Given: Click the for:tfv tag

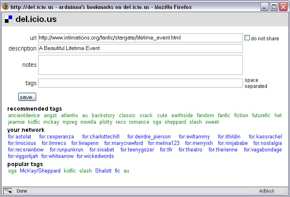Looking at the screenshot, I should [x=166, y=150].
